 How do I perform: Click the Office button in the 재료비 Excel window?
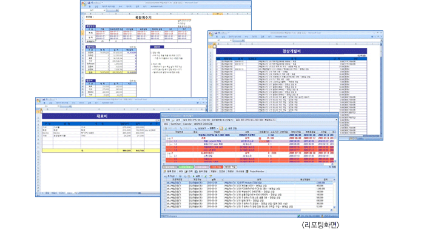(39, 101)
